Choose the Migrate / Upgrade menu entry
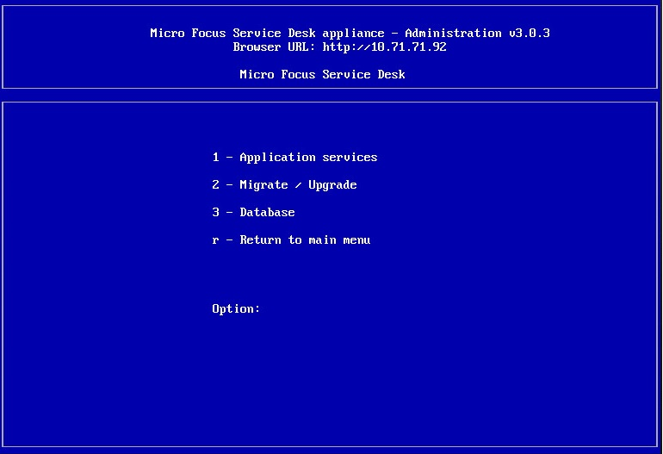 pos(284,185)
